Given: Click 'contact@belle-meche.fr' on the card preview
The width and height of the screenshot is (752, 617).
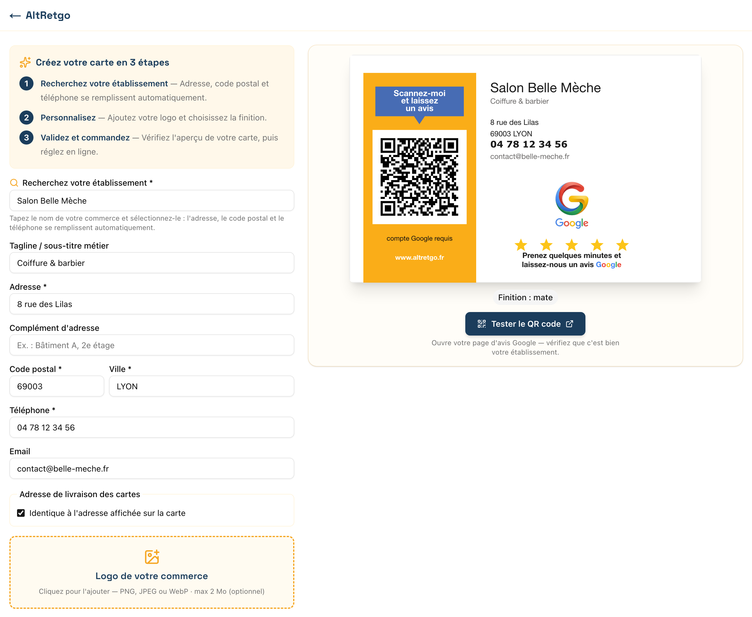Looking at the screenshot, I should (x=530, y=156).
